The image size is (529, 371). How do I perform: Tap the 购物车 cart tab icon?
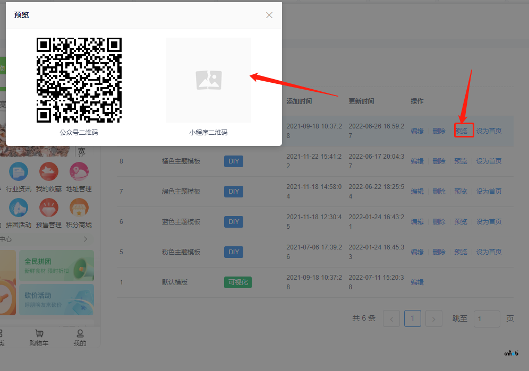coord(39,334)
